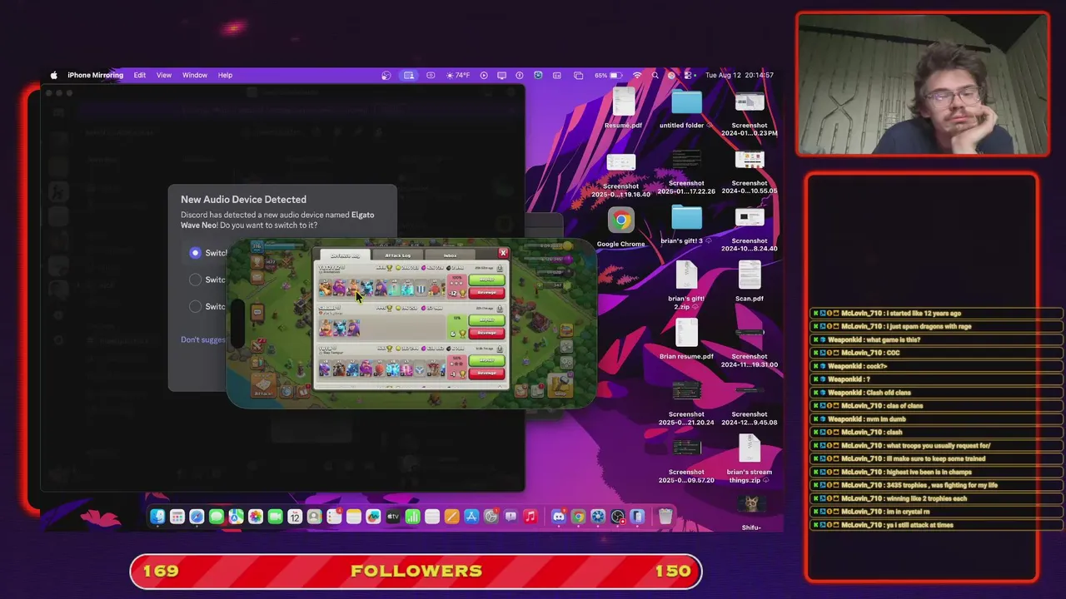Open OBS icon in the Dock
This screenshot has width=1066, height=599.
pyautogui.click(x=618, y=517)
